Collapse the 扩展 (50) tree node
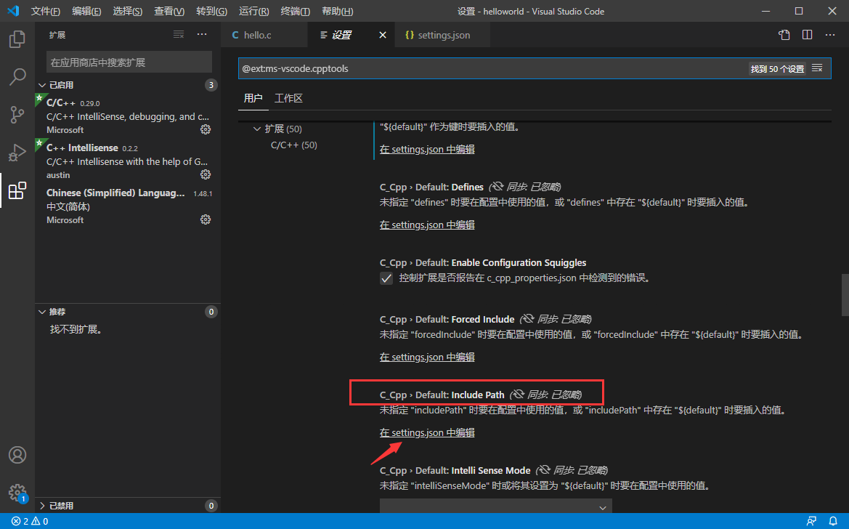This screenshot has width=849, height=529. [x=257, y=129]
